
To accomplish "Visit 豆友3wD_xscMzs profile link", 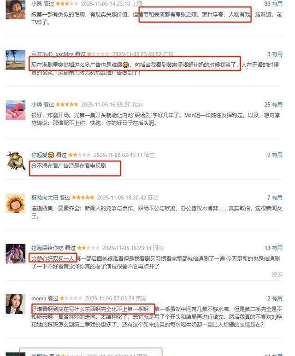I will click(x=52, y=54).
